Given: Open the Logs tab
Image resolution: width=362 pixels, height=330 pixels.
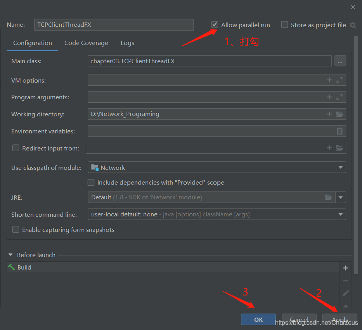Looking at the screenshot, I should point(127,43).
